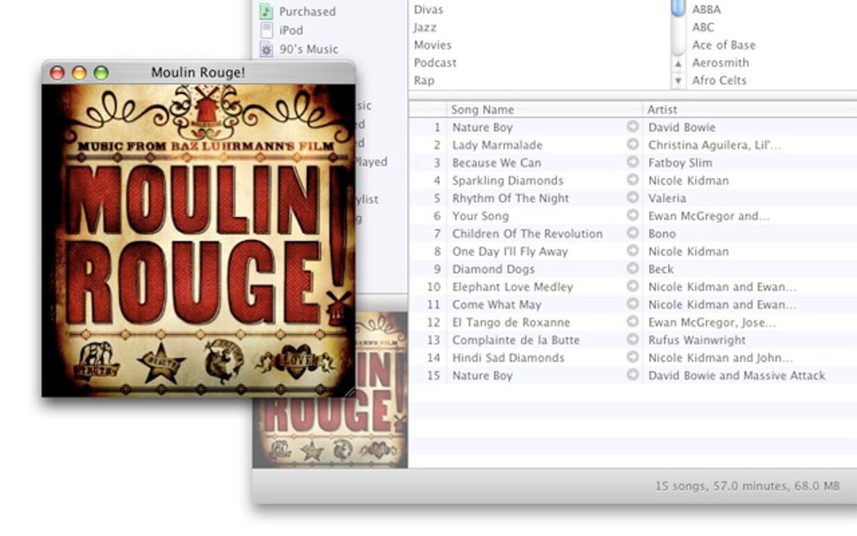Click artist David Bowie and Massive Attack
Screen dimensions: 857x536
click(736, 376)
